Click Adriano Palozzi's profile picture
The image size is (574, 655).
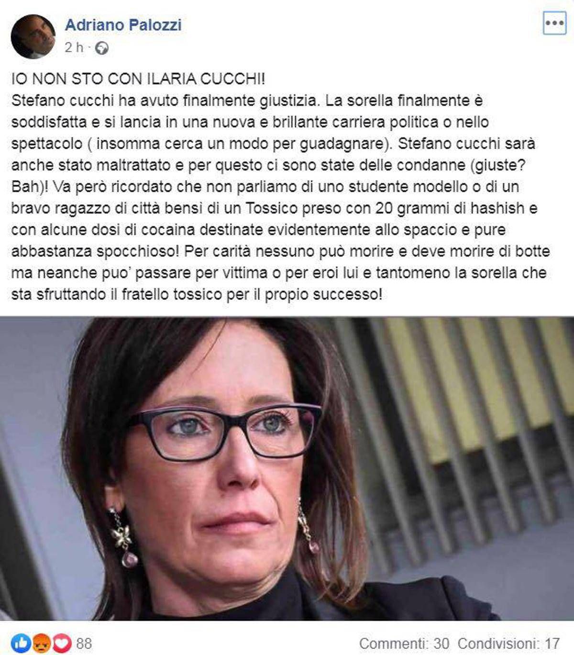point(33,36)
